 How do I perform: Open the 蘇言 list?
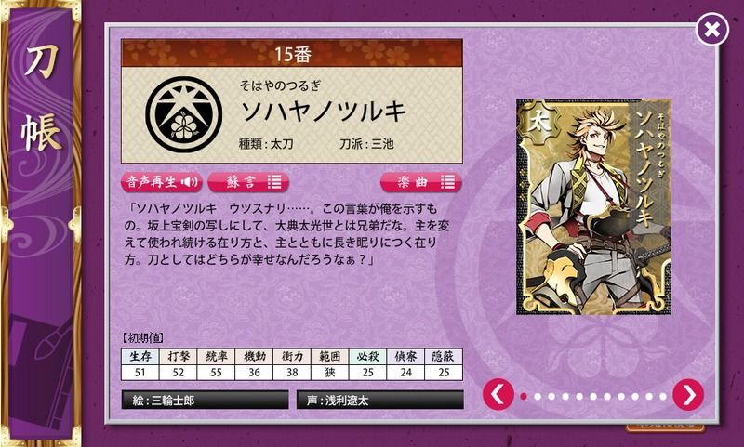248,182
